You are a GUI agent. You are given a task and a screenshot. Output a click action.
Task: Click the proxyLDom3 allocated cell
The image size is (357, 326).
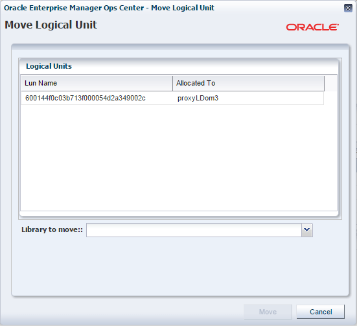click(x=198, y=98)
